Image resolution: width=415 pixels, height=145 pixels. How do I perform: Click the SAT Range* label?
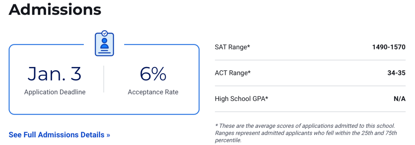[x=232, y=47]
